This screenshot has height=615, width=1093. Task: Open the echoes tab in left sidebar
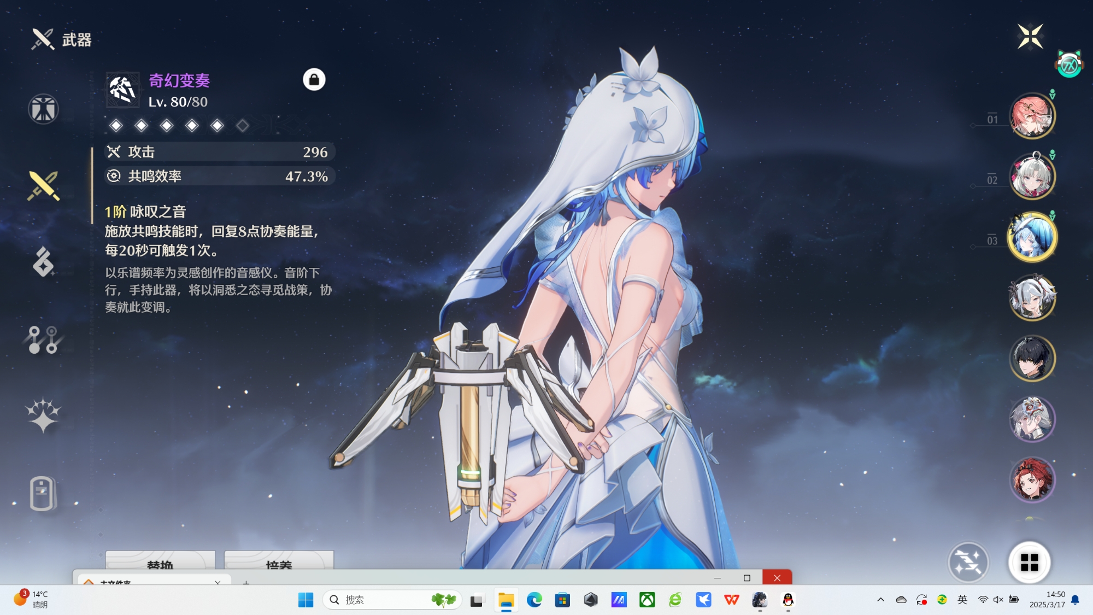click(x=43, y=262)
